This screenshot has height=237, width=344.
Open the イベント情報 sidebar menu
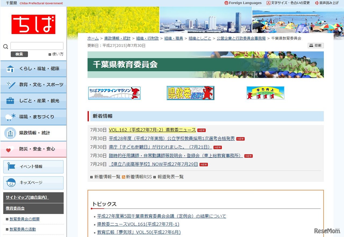pos(33,167)
